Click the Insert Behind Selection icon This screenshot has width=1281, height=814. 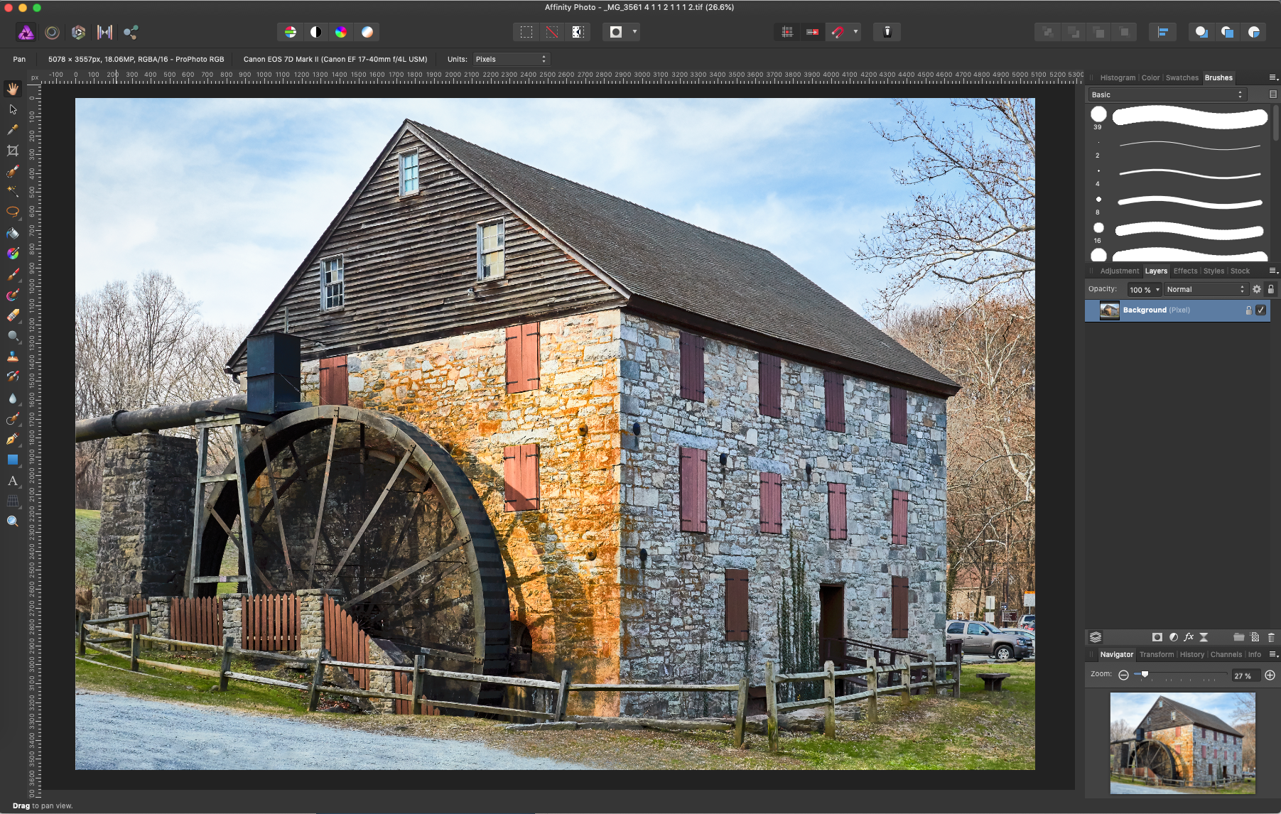pos(1201,32)
